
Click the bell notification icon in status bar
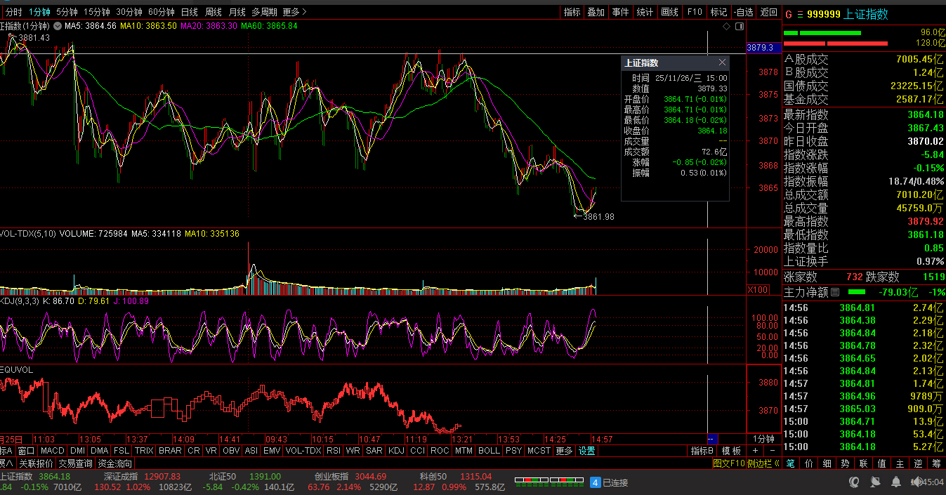point(896,482)
